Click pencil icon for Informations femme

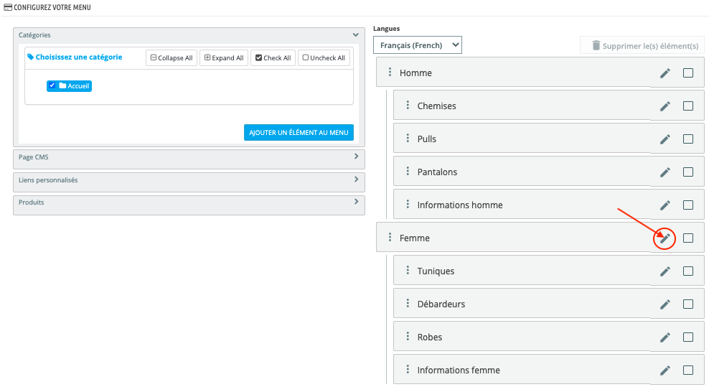[x=665, y=370]
